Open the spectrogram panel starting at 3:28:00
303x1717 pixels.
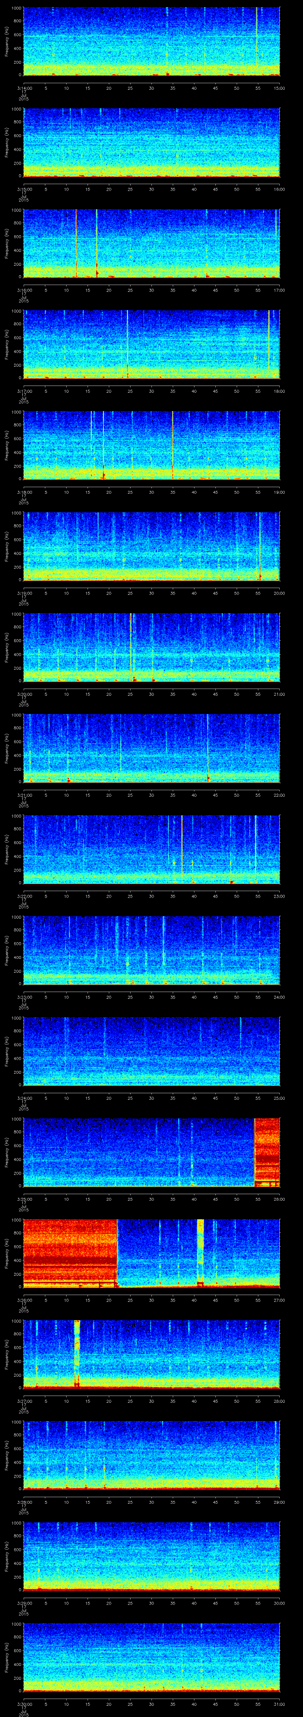[152, 1455]
